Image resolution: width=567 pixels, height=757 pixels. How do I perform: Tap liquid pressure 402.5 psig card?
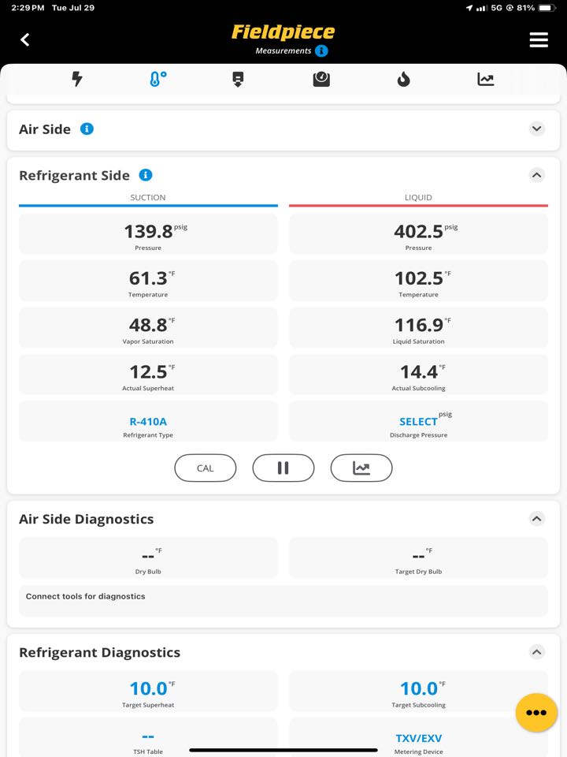[x=418, y=234]
